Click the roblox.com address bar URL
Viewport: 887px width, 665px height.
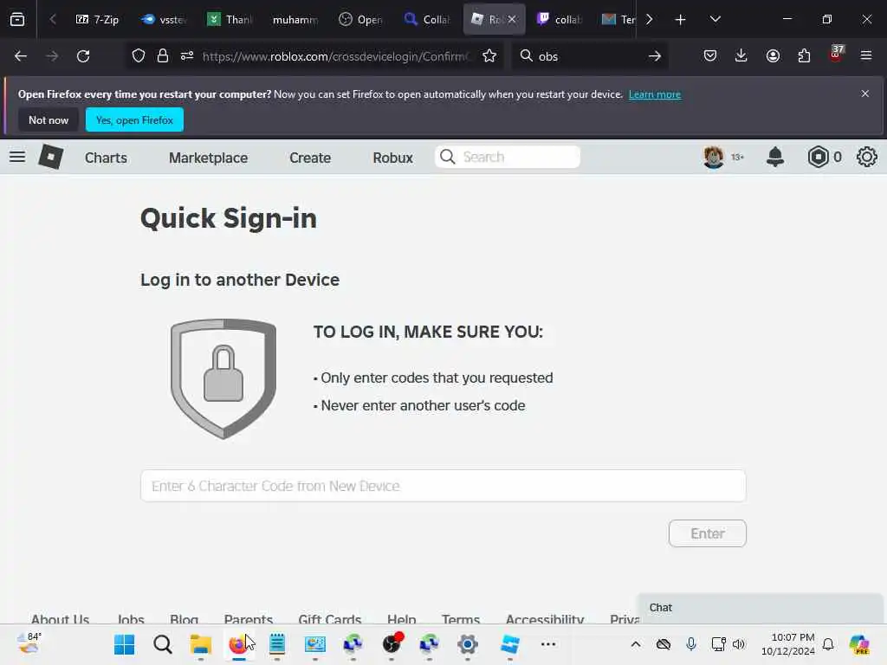point(336,56)
